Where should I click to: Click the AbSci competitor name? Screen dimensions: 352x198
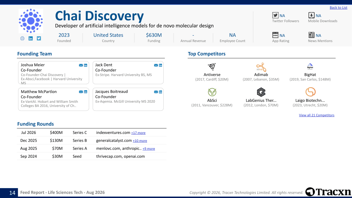[212, 100]
